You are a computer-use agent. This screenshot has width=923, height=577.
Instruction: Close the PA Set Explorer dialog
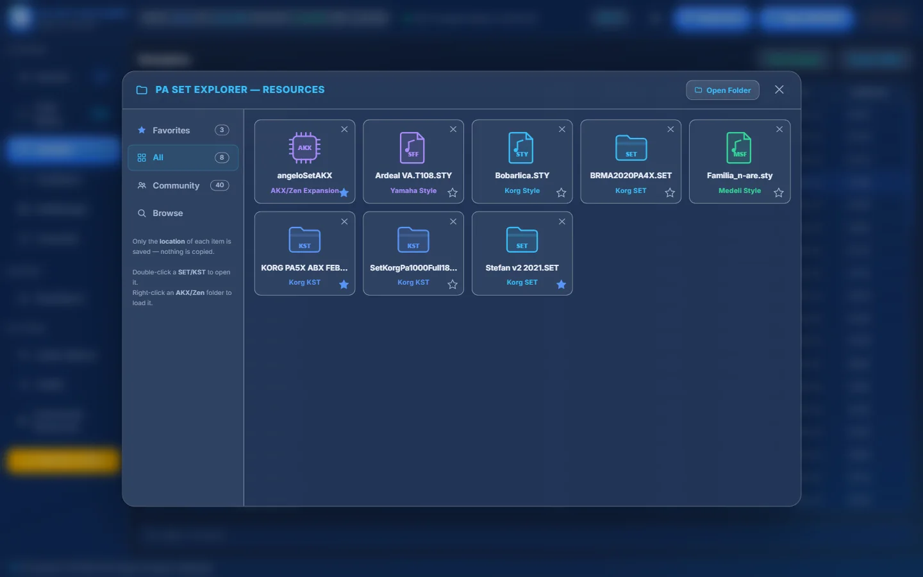(x=779, y=90)
